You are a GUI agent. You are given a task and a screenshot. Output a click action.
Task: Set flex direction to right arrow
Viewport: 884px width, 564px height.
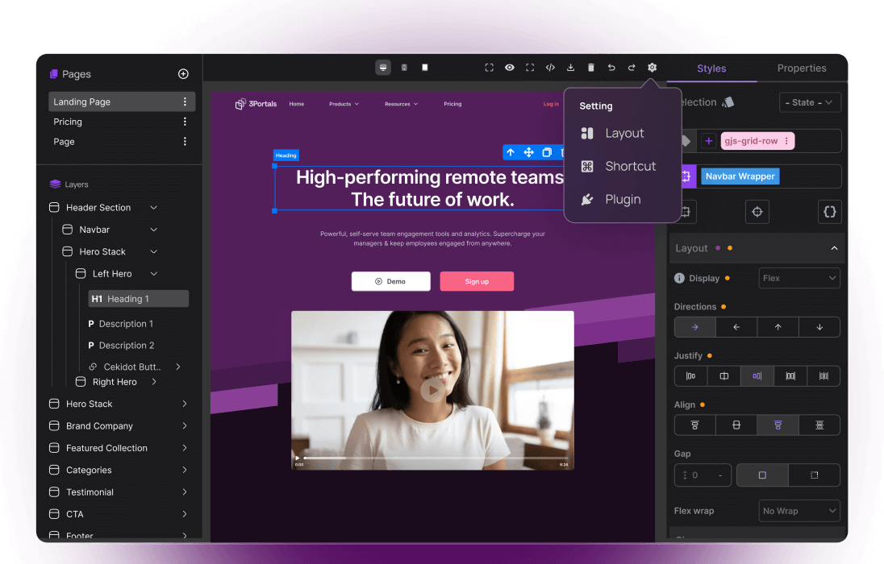point(695,327)
